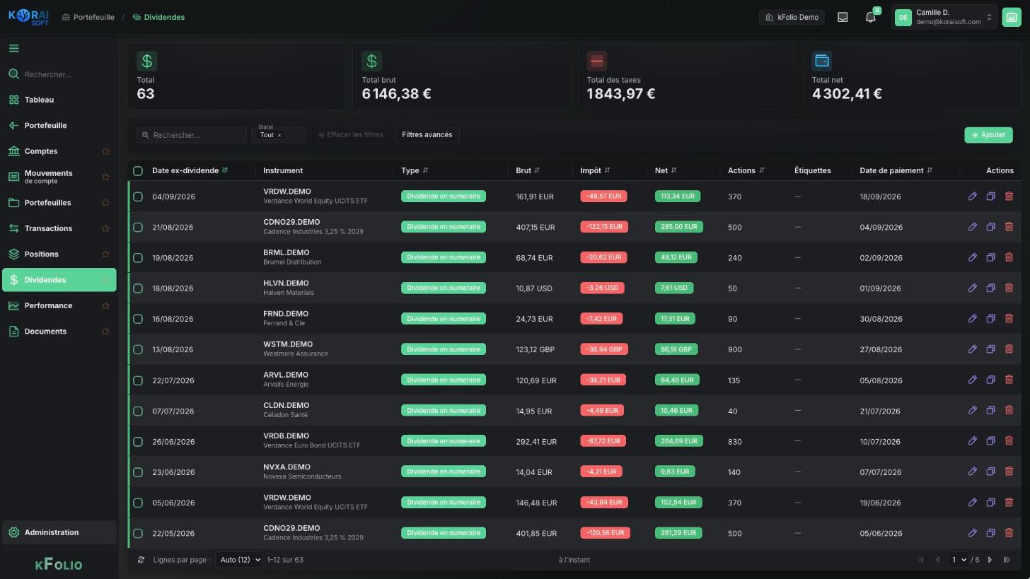
Task: Open the Lignes par page dropdown
Action: (239, 560)
